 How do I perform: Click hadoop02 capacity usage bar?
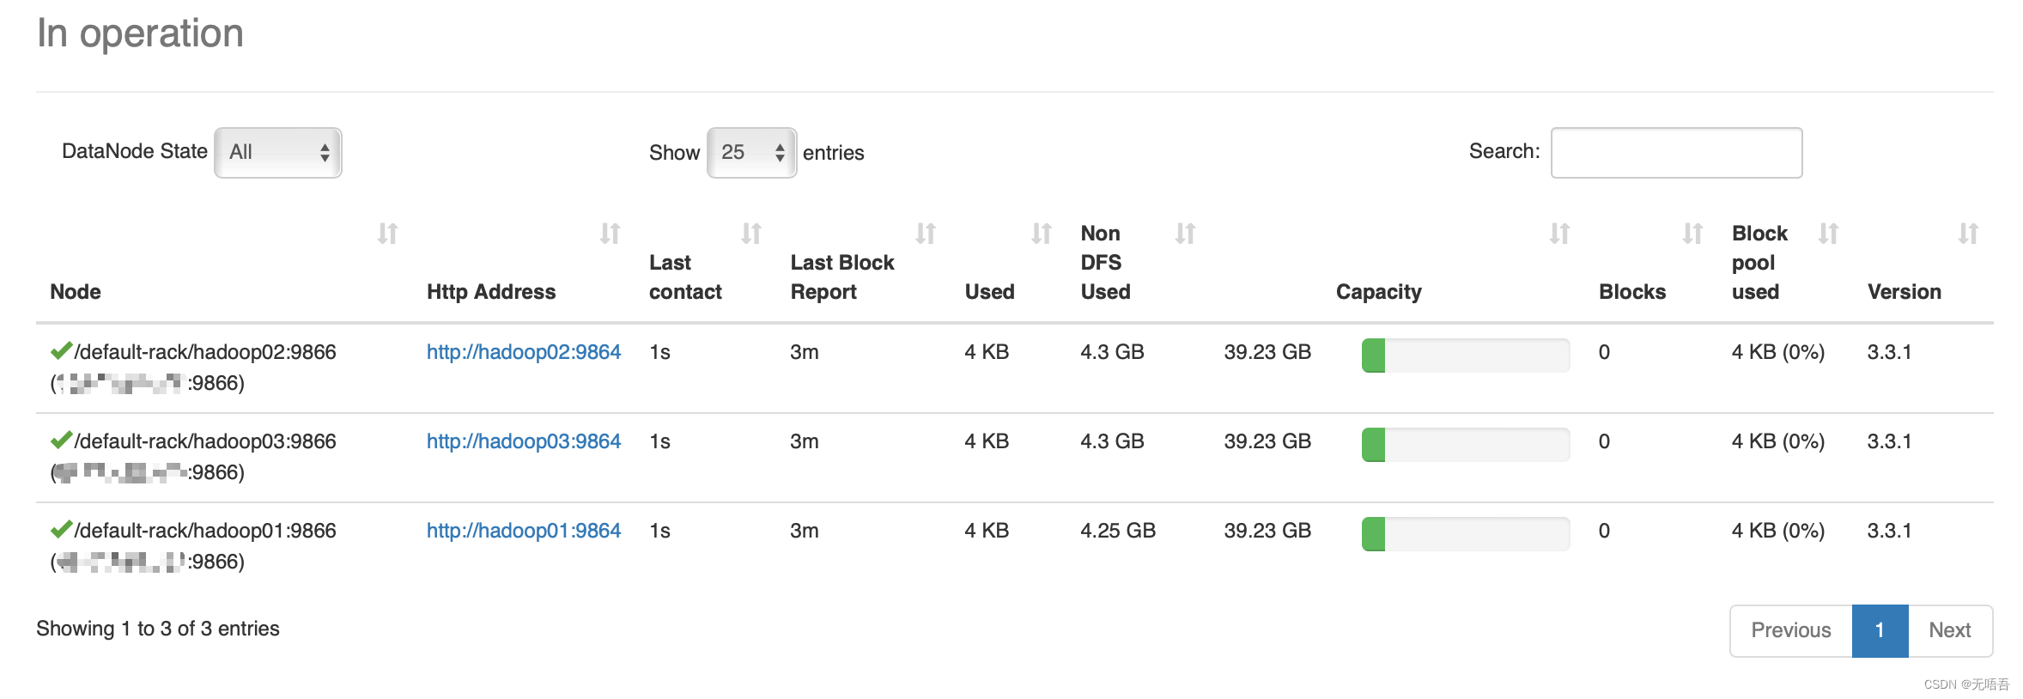[1465, 356]
